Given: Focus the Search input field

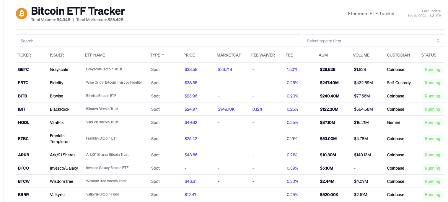Looking at the screenshot, I should coord(158,41).
